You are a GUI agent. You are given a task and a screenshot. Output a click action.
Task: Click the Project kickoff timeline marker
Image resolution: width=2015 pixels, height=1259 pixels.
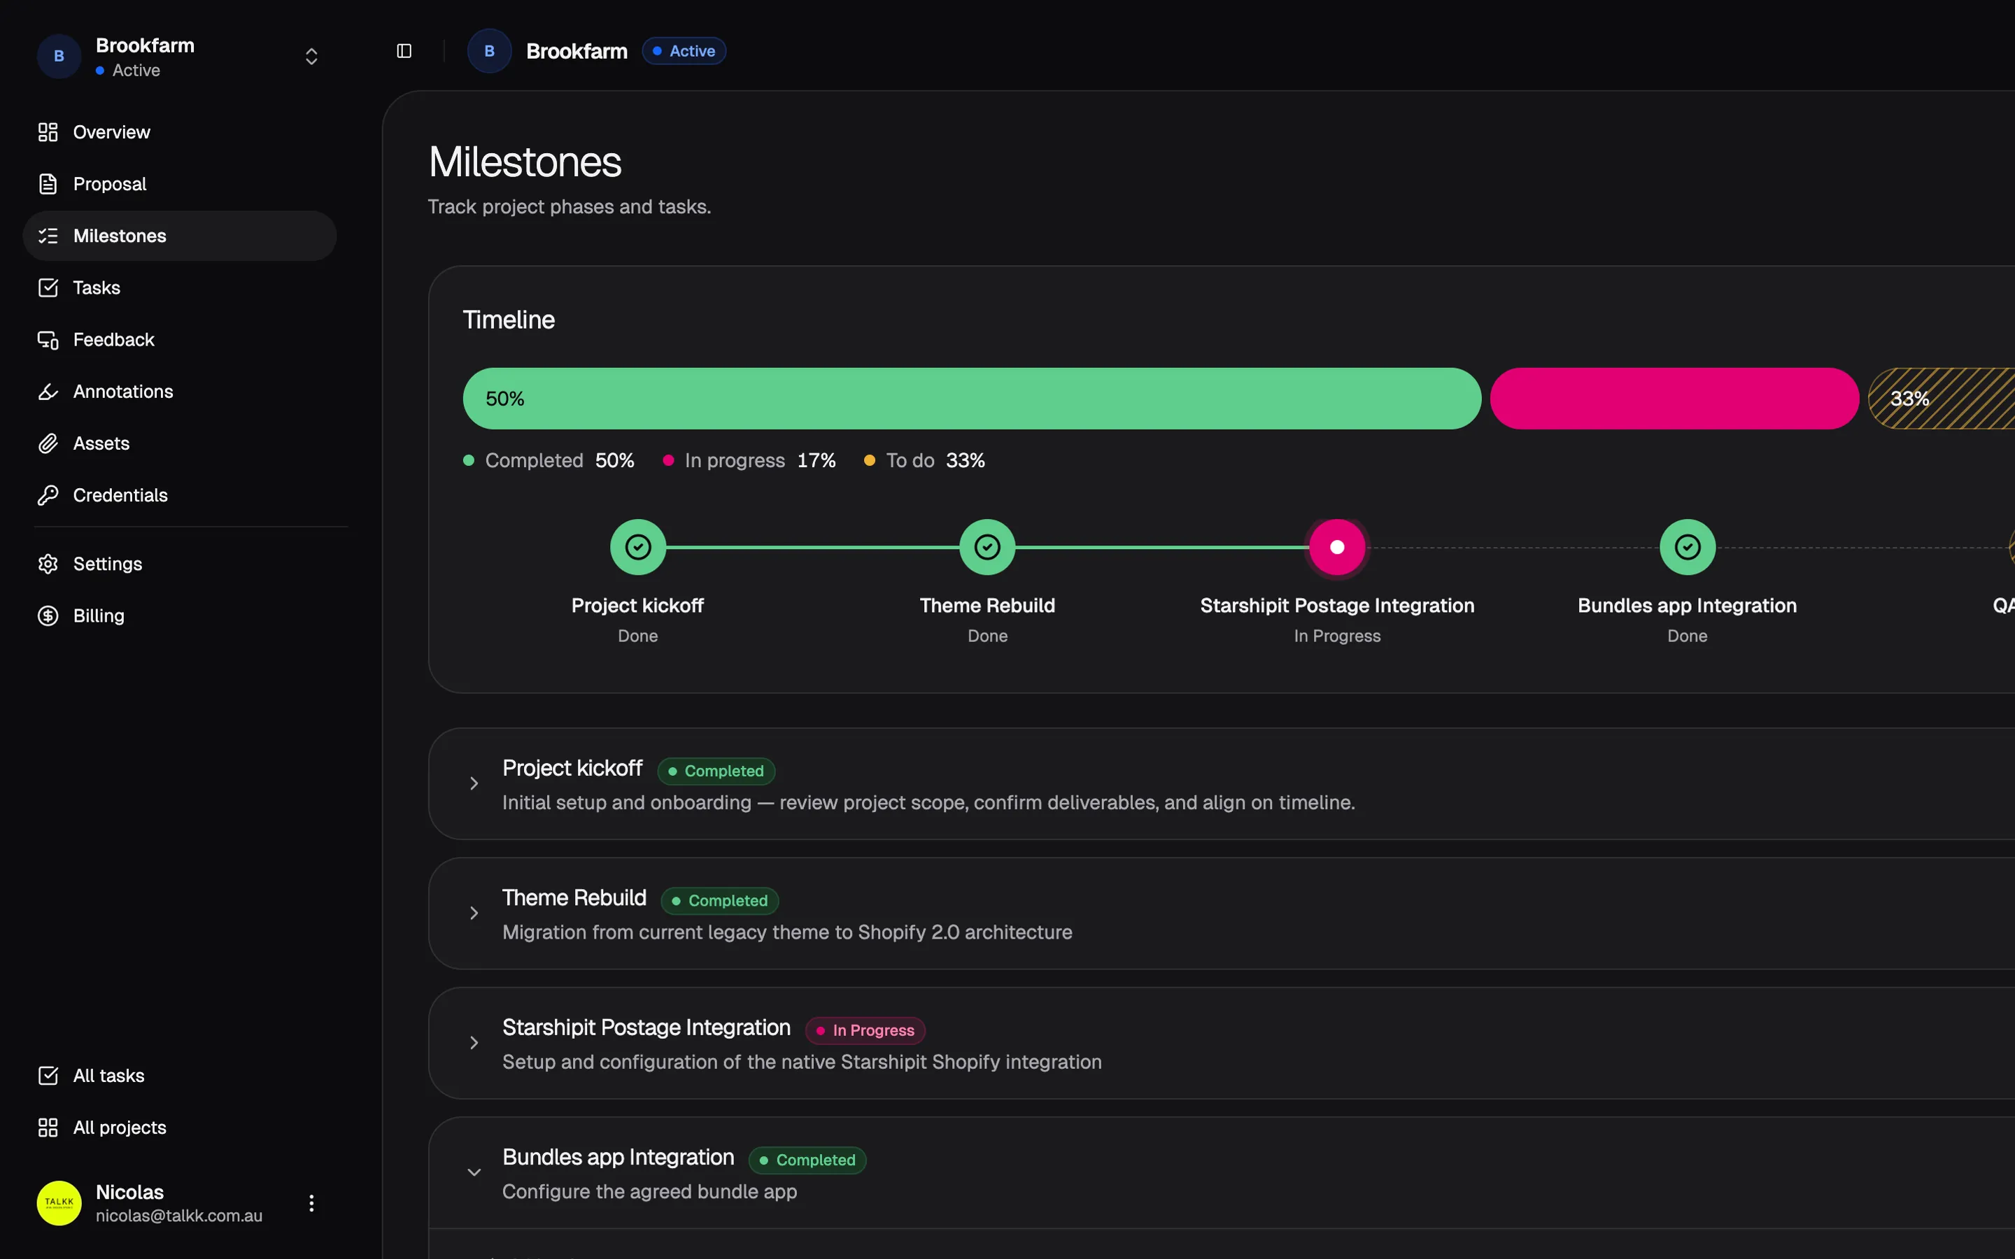[x=638, y=547]
